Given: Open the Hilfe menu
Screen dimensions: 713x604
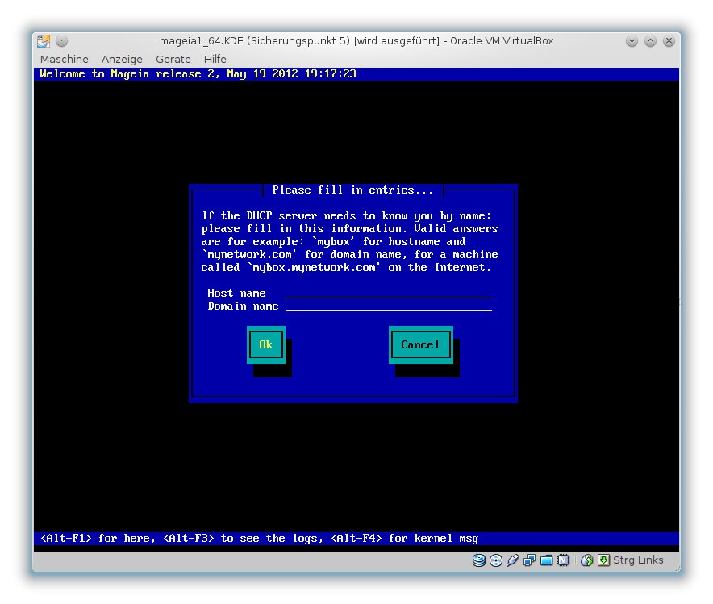Looking at the screenshot, I should pyautogui.click(x=215, y=60).
